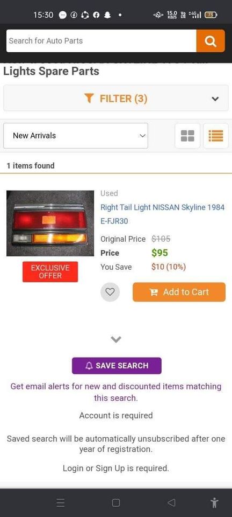Open the accessibility figure icon
This screenshot has width=232, height=517.
214,503
